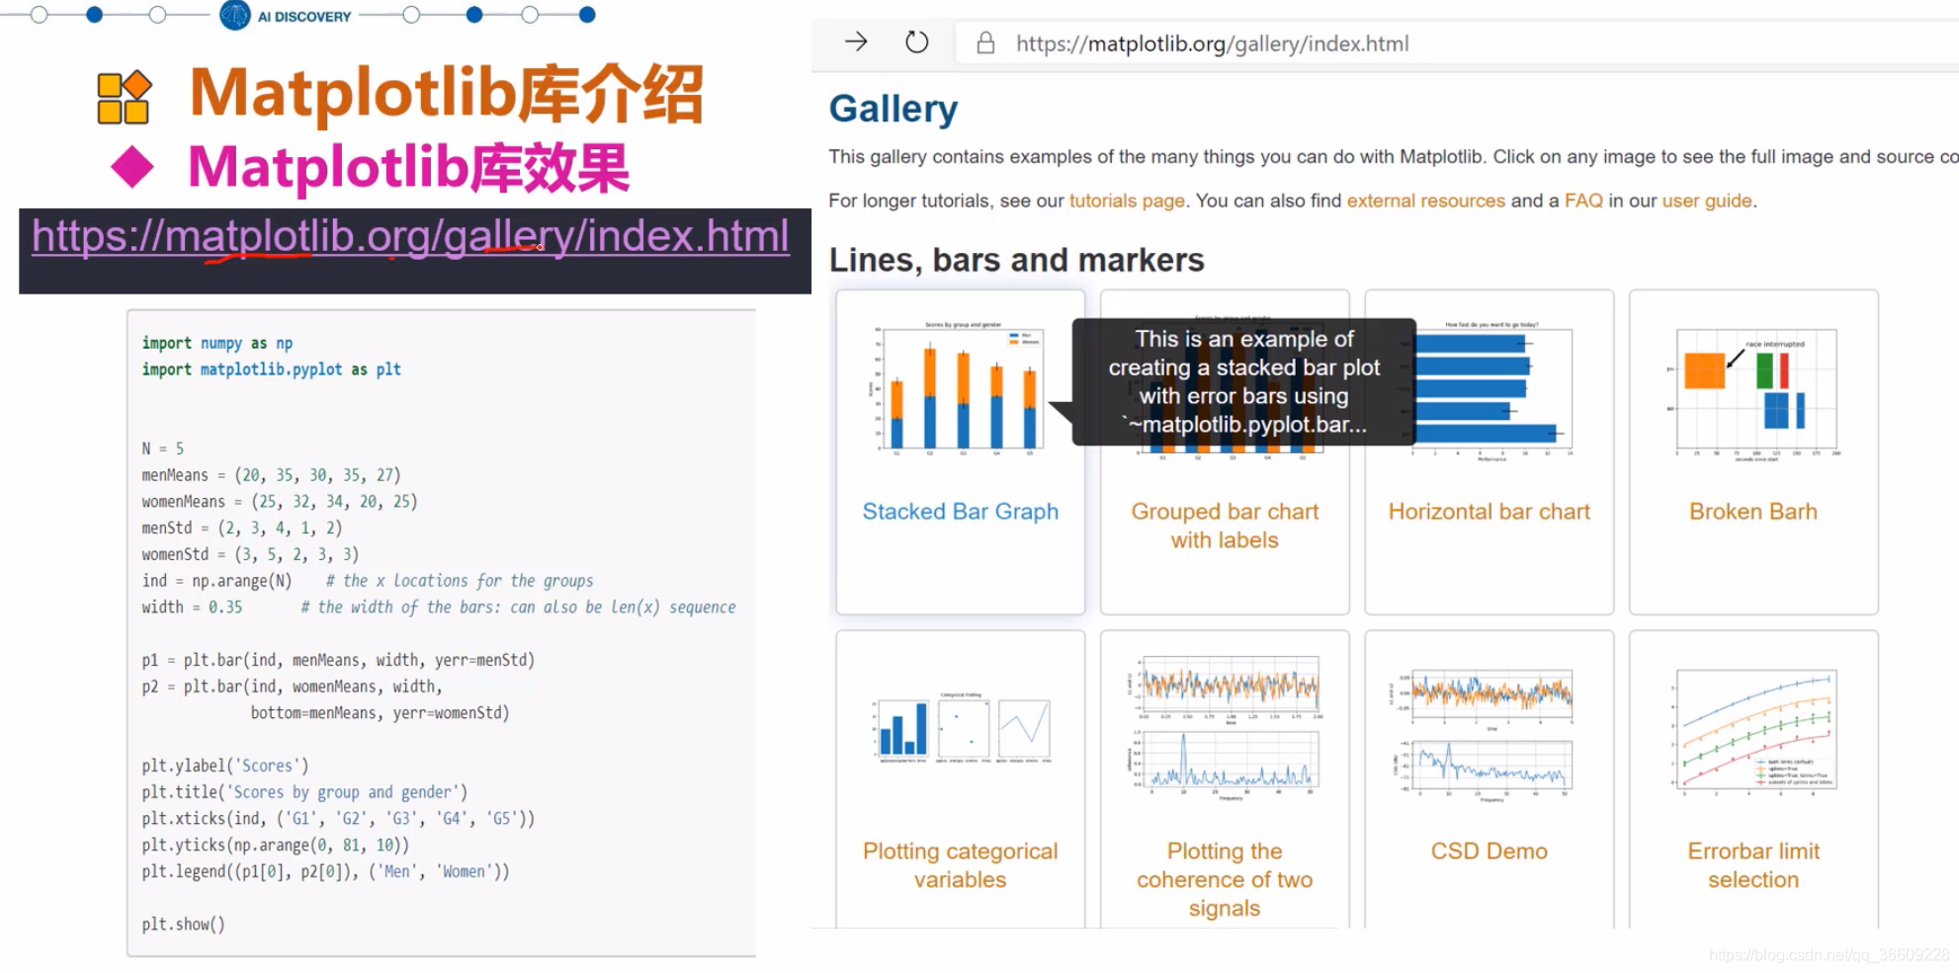The image size is (1959, 973).
Task: Click the padlock site info icon
Action: (x=985, y=42)
